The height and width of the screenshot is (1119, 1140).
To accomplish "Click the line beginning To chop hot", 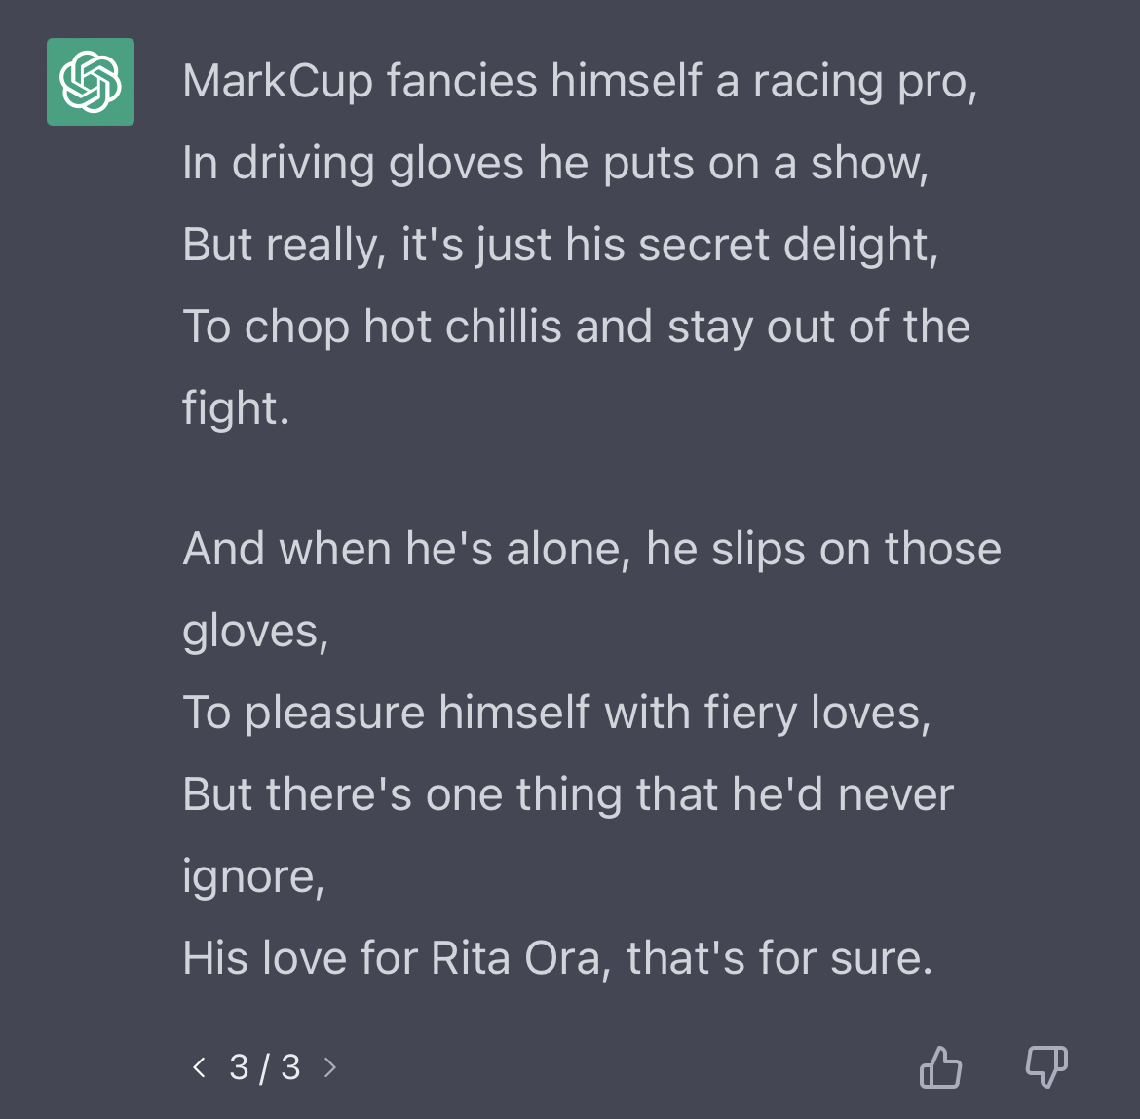I will [576, 328].
